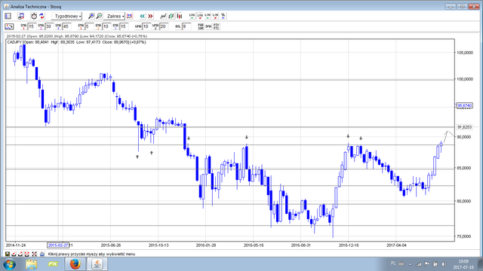Viewport: 483px width, 271px height.
Task: Select second LIN scale icon
Action: tap(215, 16)
